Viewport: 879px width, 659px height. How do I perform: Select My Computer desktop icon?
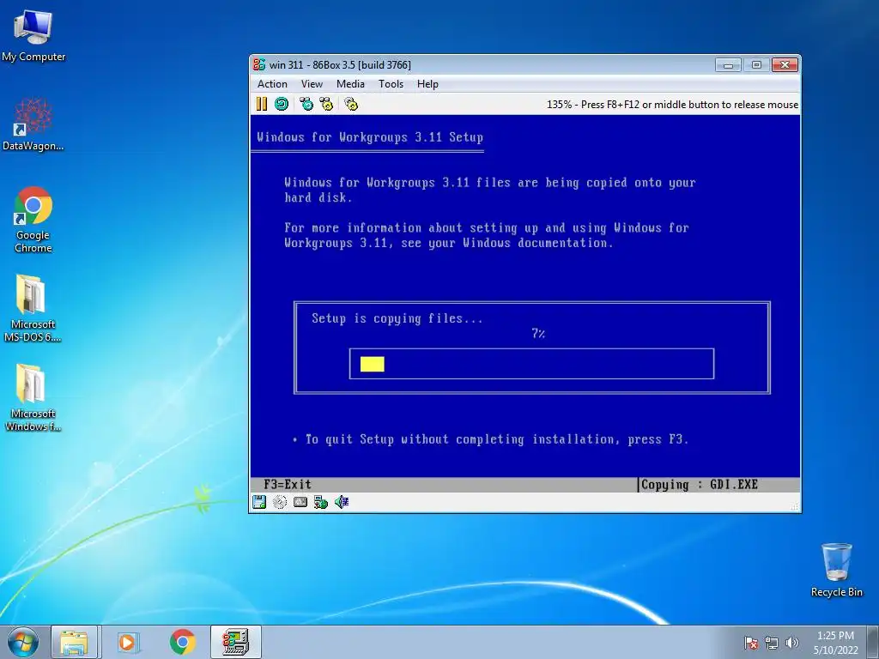(33, 35)
